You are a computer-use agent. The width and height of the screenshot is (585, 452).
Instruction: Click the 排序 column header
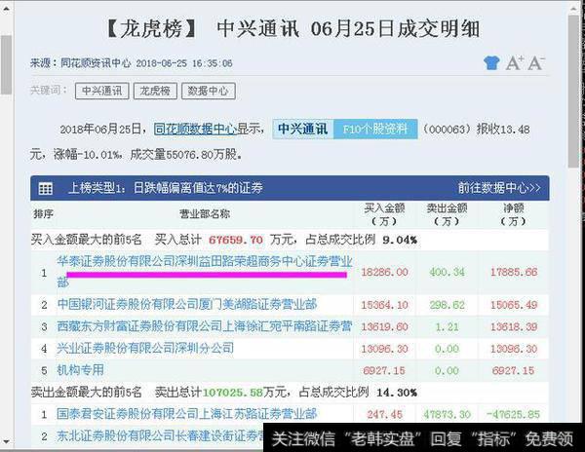pyautogui.click(x=43, y=214)
